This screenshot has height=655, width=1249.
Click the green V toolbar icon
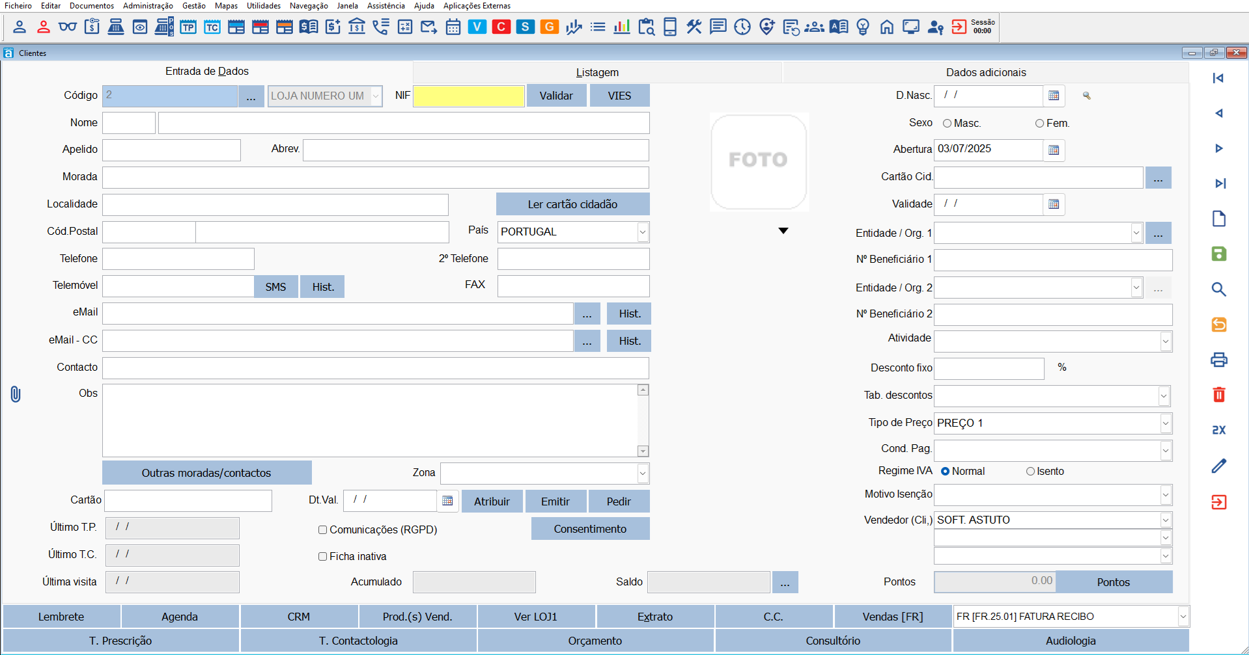coord(477,27)
